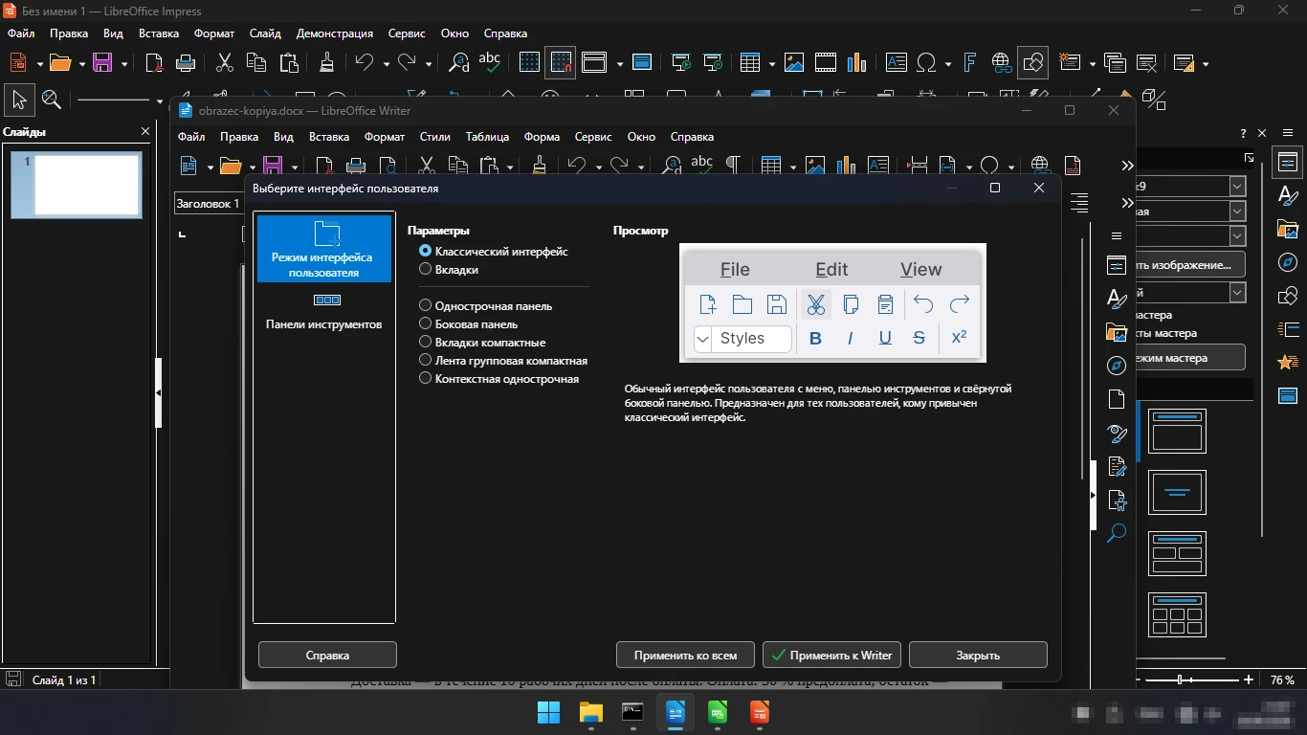This screenshot has width=1307, height=735.
Task: Open Animation star in Impress sidebar
Action: click(x=1288, y=362)
